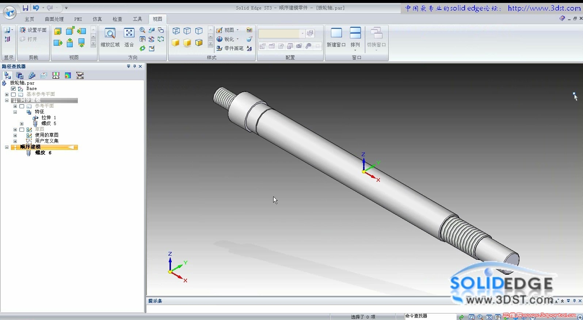Click New Window (新建窗口) button

click(x=336, y=38)
